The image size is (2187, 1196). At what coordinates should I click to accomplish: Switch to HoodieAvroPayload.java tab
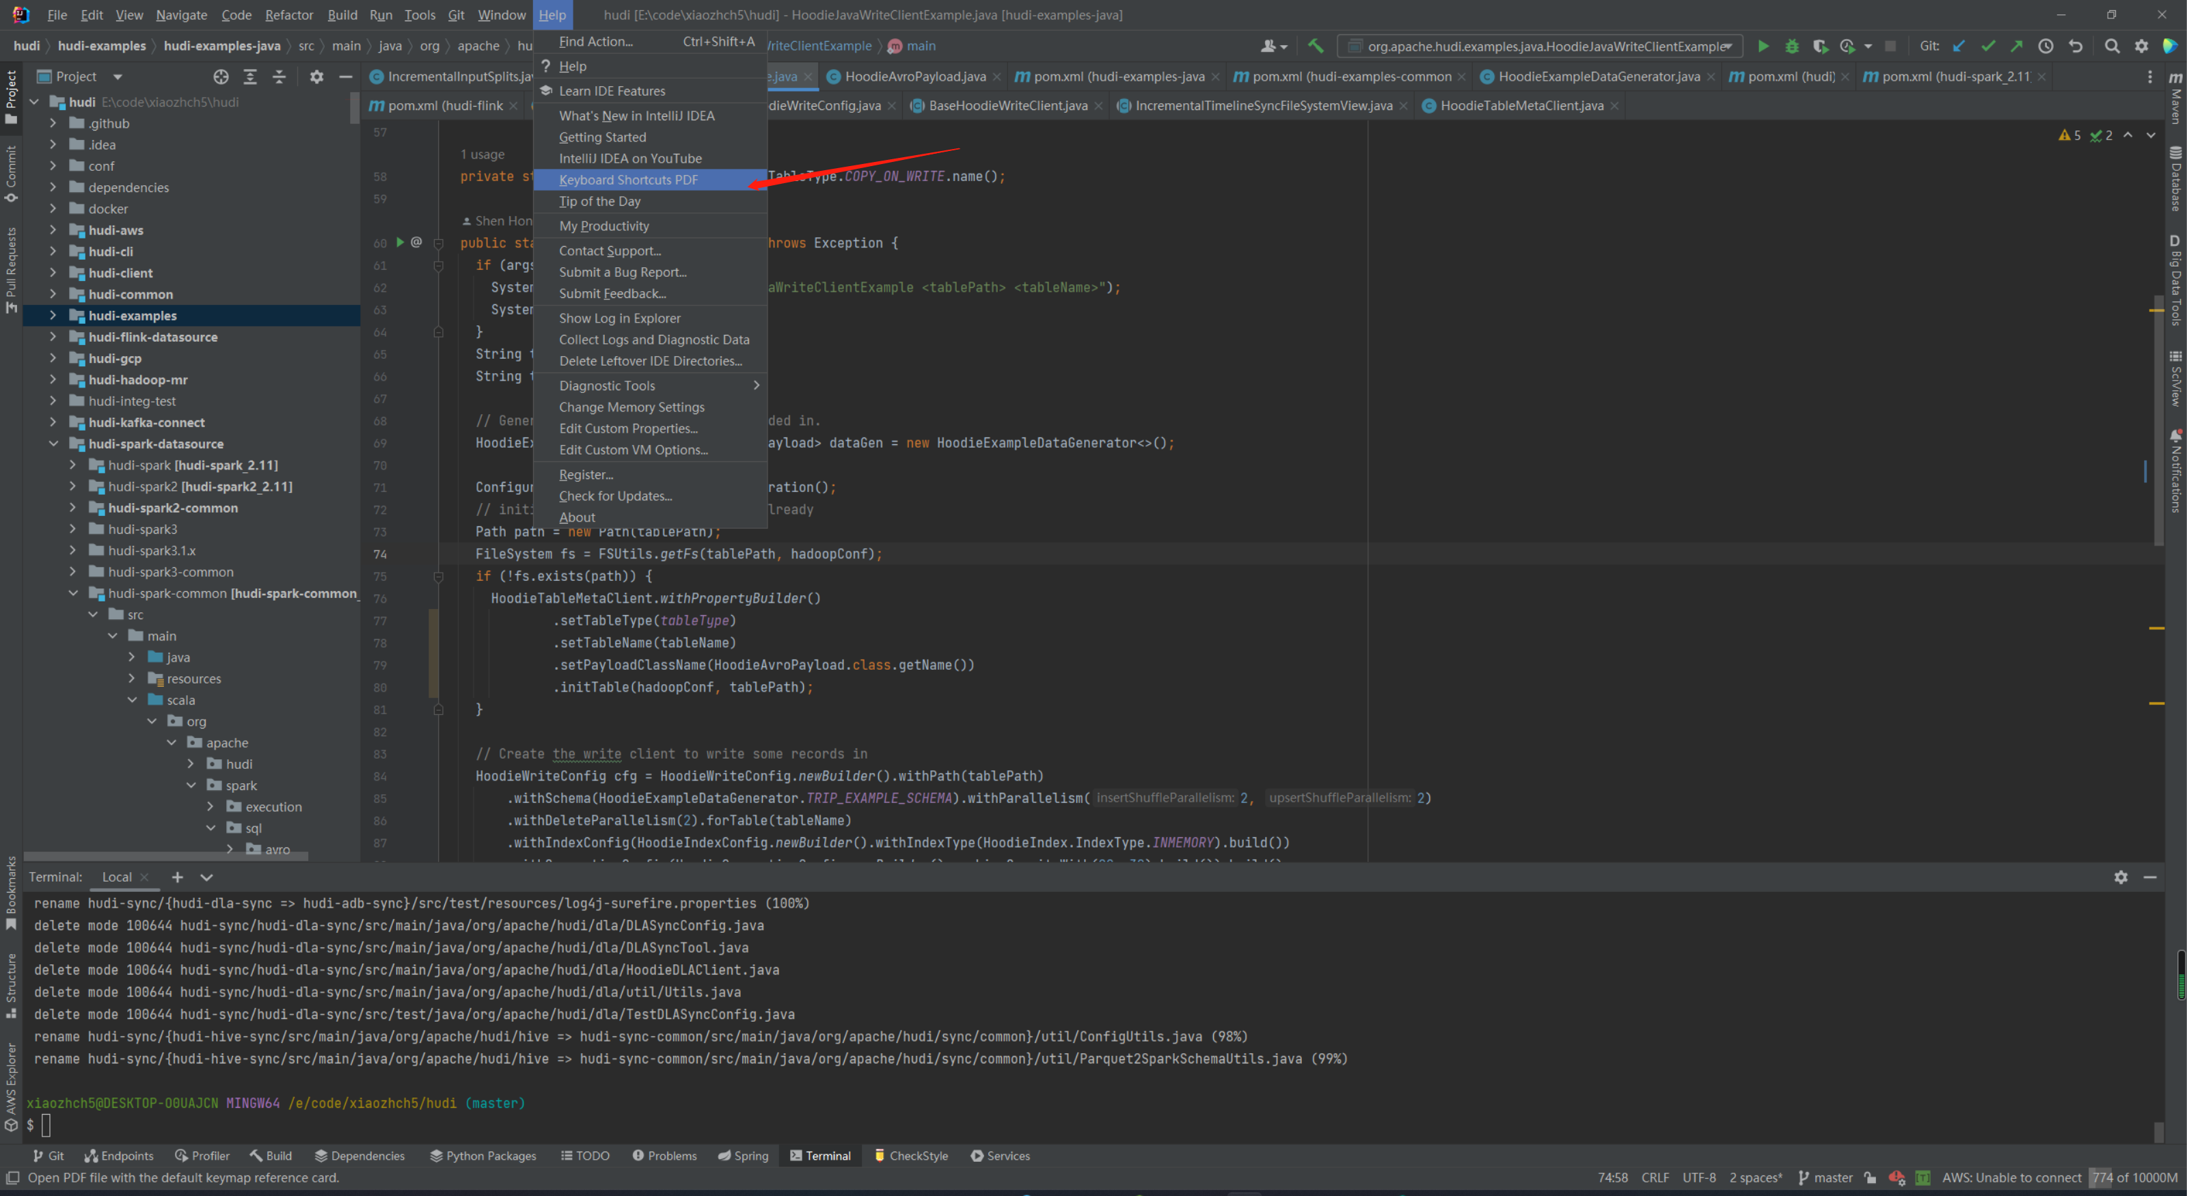[x=914, y=77]
